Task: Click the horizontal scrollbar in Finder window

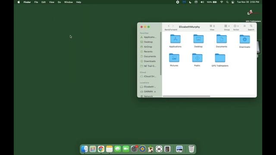Action: [186, 96]
